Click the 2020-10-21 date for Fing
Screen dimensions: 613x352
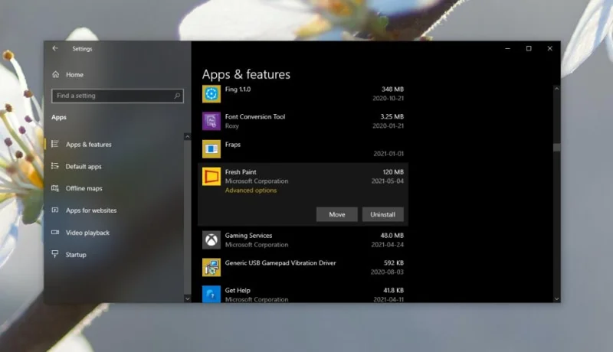pyautogui.click(x=388, y=99)
